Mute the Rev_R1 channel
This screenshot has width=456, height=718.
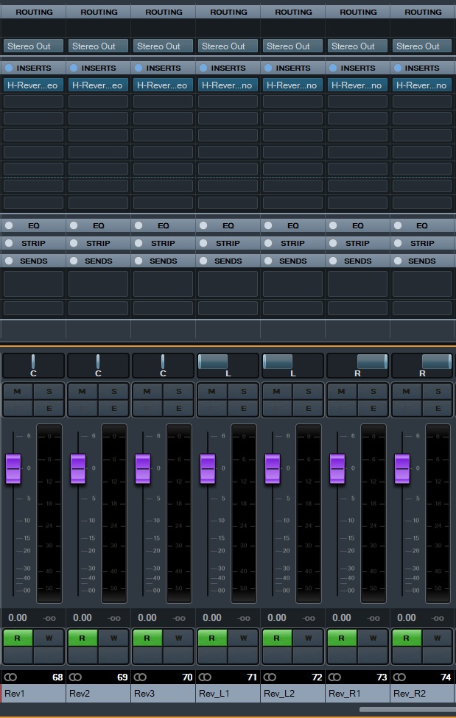pyautogui.click(x=341, y=392)
